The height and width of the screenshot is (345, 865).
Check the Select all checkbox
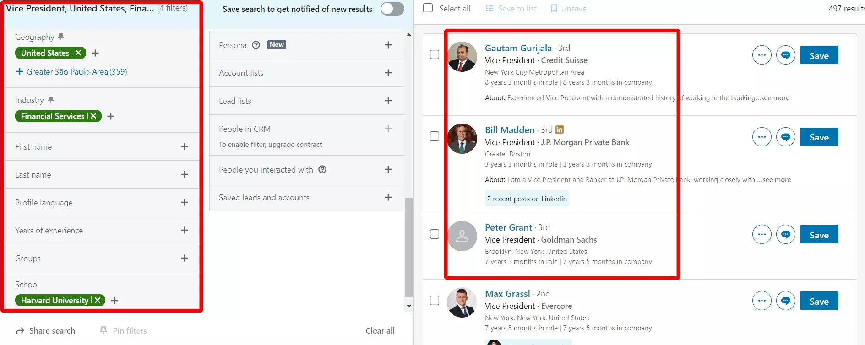tap(428, 8)
